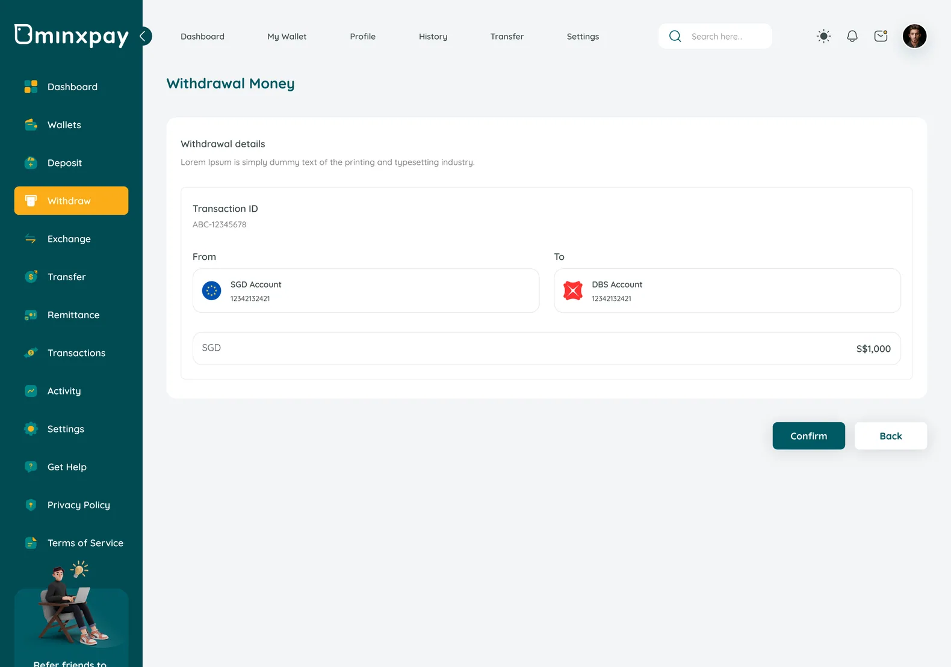Click the Withdrawal details subtitle
The width and height of the screenshot is (951, 667).
[223, 144]
